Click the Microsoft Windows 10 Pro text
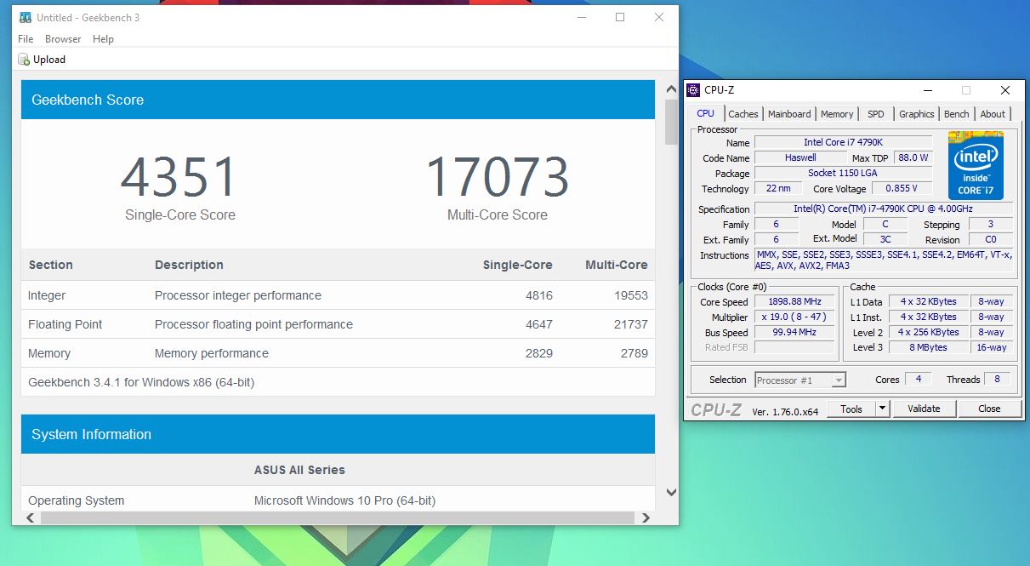This screenshot has height=566, width=1030. click(x=344, y=500)
